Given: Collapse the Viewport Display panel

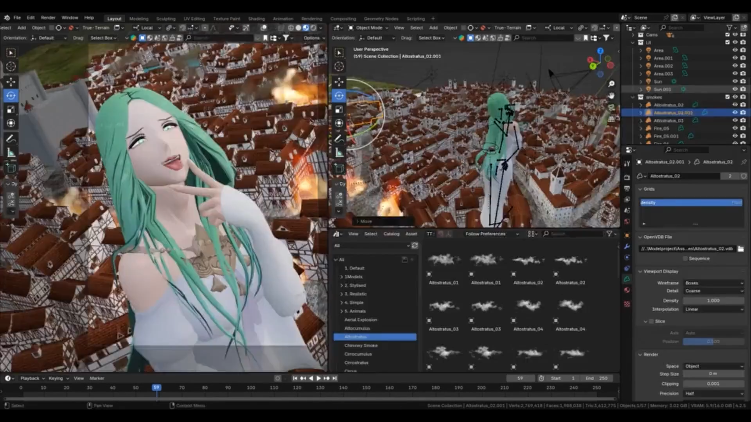Looking at the screenshot, I should [x=661, y=271].
